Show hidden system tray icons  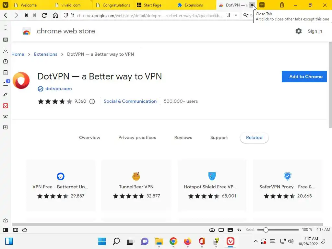click(x=256, y=241)
